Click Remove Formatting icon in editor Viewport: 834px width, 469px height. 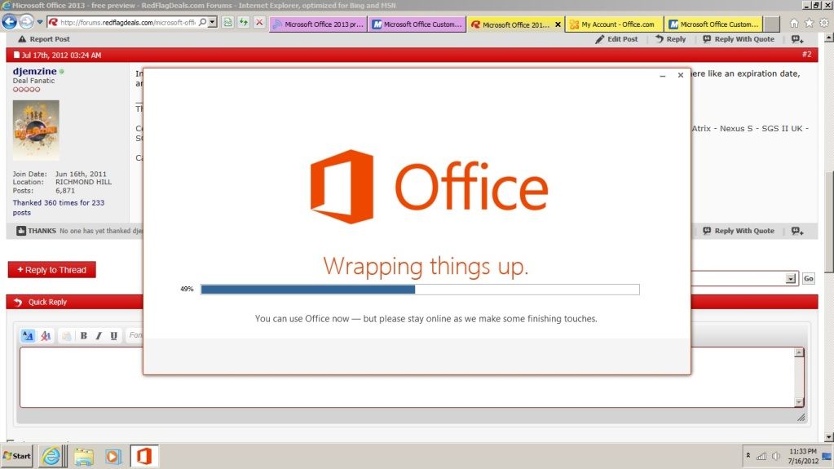click(46, 335)
